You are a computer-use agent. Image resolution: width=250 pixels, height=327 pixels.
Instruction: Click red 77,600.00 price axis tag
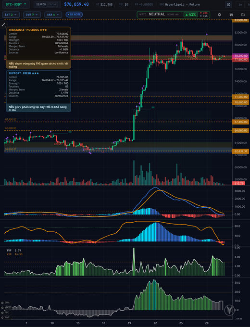[241, 60]
